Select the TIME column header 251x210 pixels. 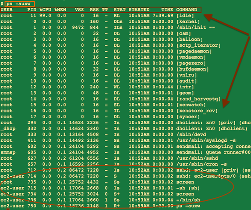point(167,10)
